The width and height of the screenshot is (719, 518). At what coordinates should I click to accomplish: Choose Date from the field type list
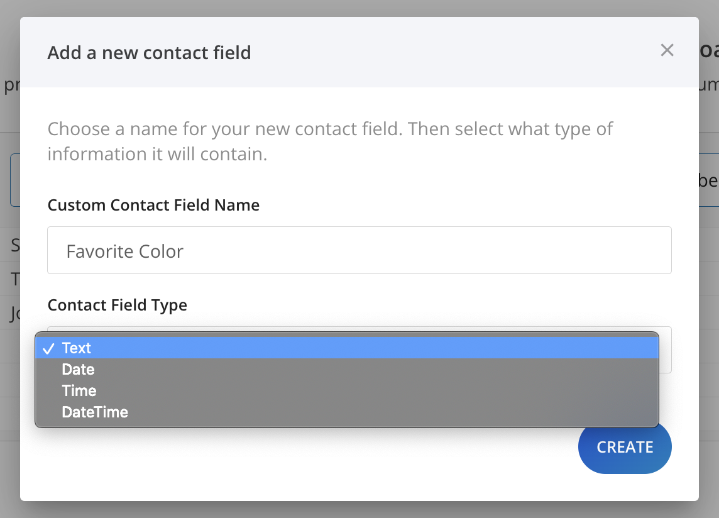pyautogui.click(x=78, y=370)
